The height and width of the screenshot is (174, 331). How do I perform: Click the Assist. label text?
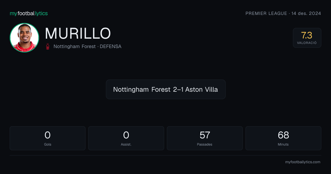[126, 144]
